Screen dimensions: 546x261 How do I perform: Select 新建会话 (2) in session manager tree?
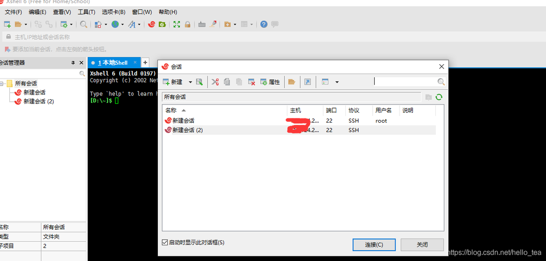(39, 101)
